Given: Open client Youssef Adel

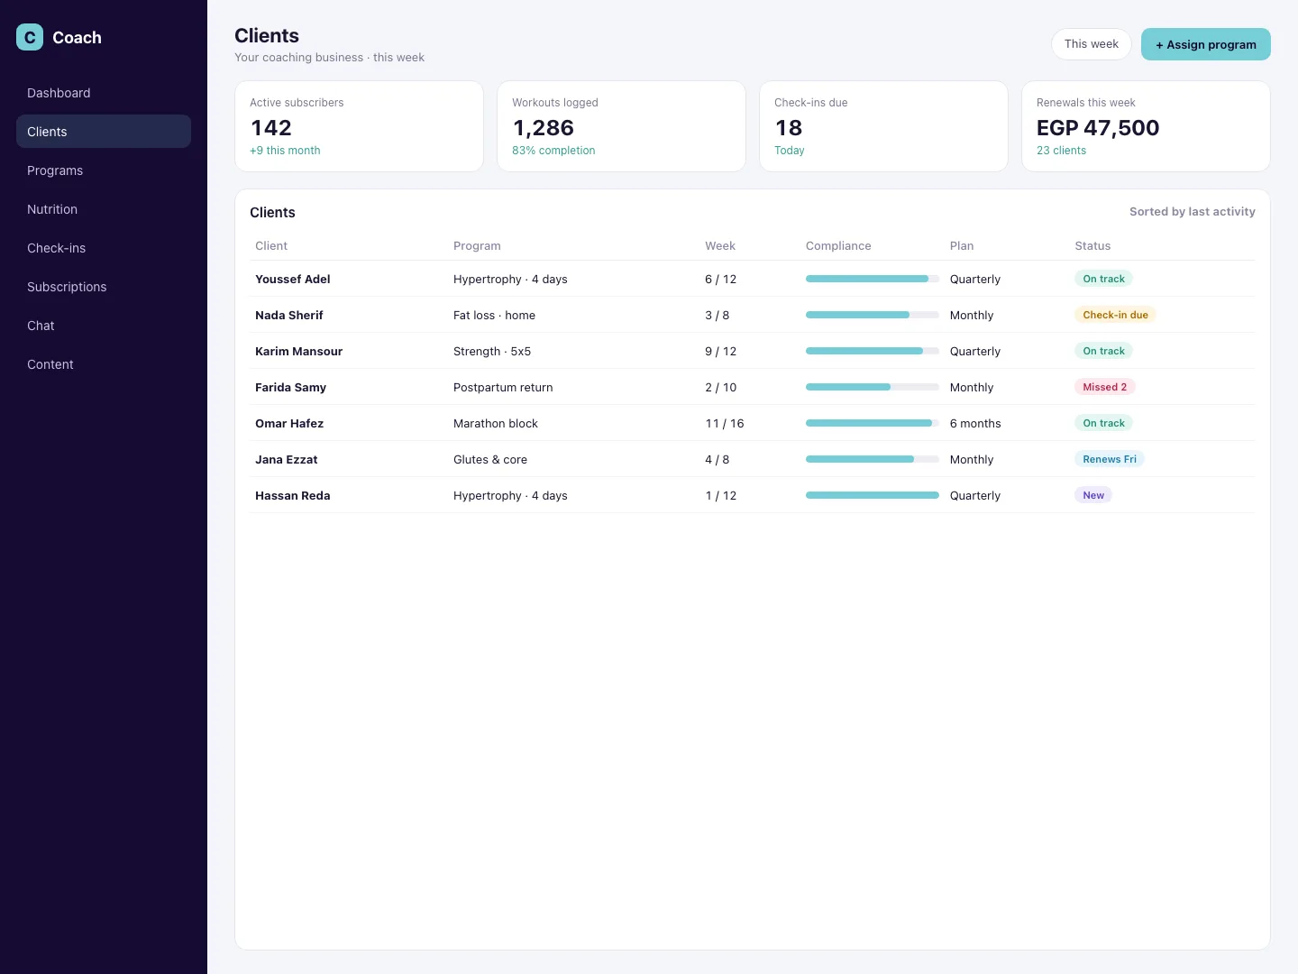Looking at the screenshot, I should (x=293, y=279).
